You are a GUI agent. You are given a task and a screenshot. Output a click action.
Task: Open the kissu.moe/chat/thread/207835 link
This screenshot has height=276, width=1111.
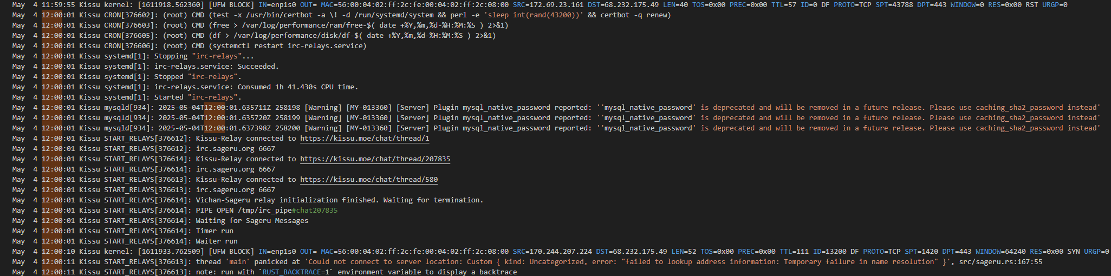[375, 159]
